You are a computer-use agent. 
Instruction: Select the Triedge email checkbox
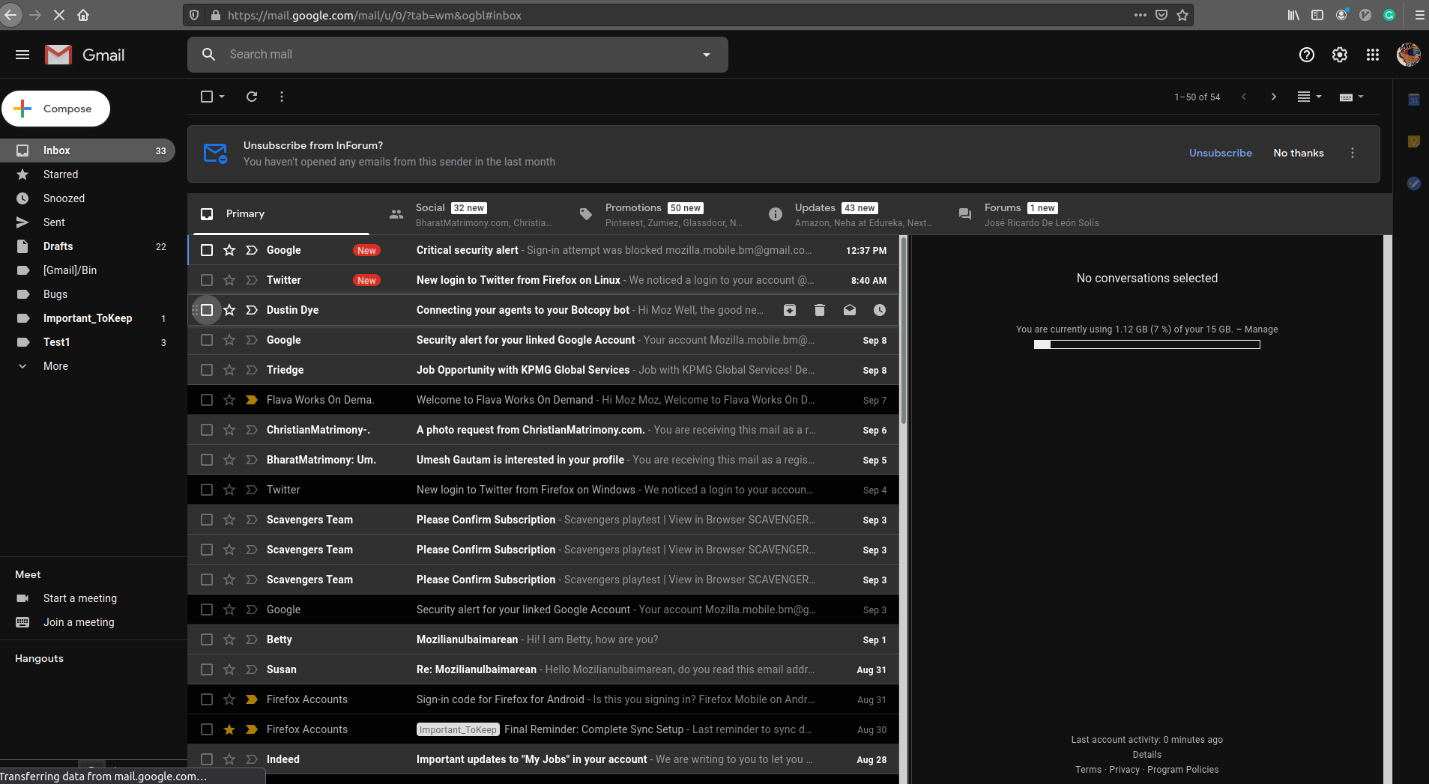tap(207, 369)
